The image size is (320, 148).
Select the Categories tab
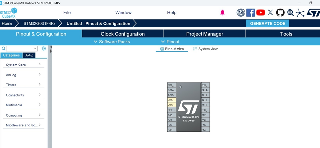[11, 55]
